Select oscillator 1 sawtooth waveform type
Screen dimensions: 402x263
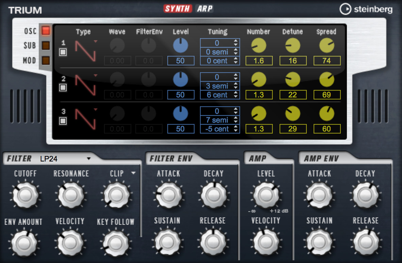coord(85,51)
